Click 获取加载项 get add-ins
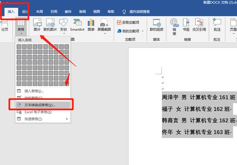The width and height of the screenshot is (237, 165). click(x=128, y=23)
